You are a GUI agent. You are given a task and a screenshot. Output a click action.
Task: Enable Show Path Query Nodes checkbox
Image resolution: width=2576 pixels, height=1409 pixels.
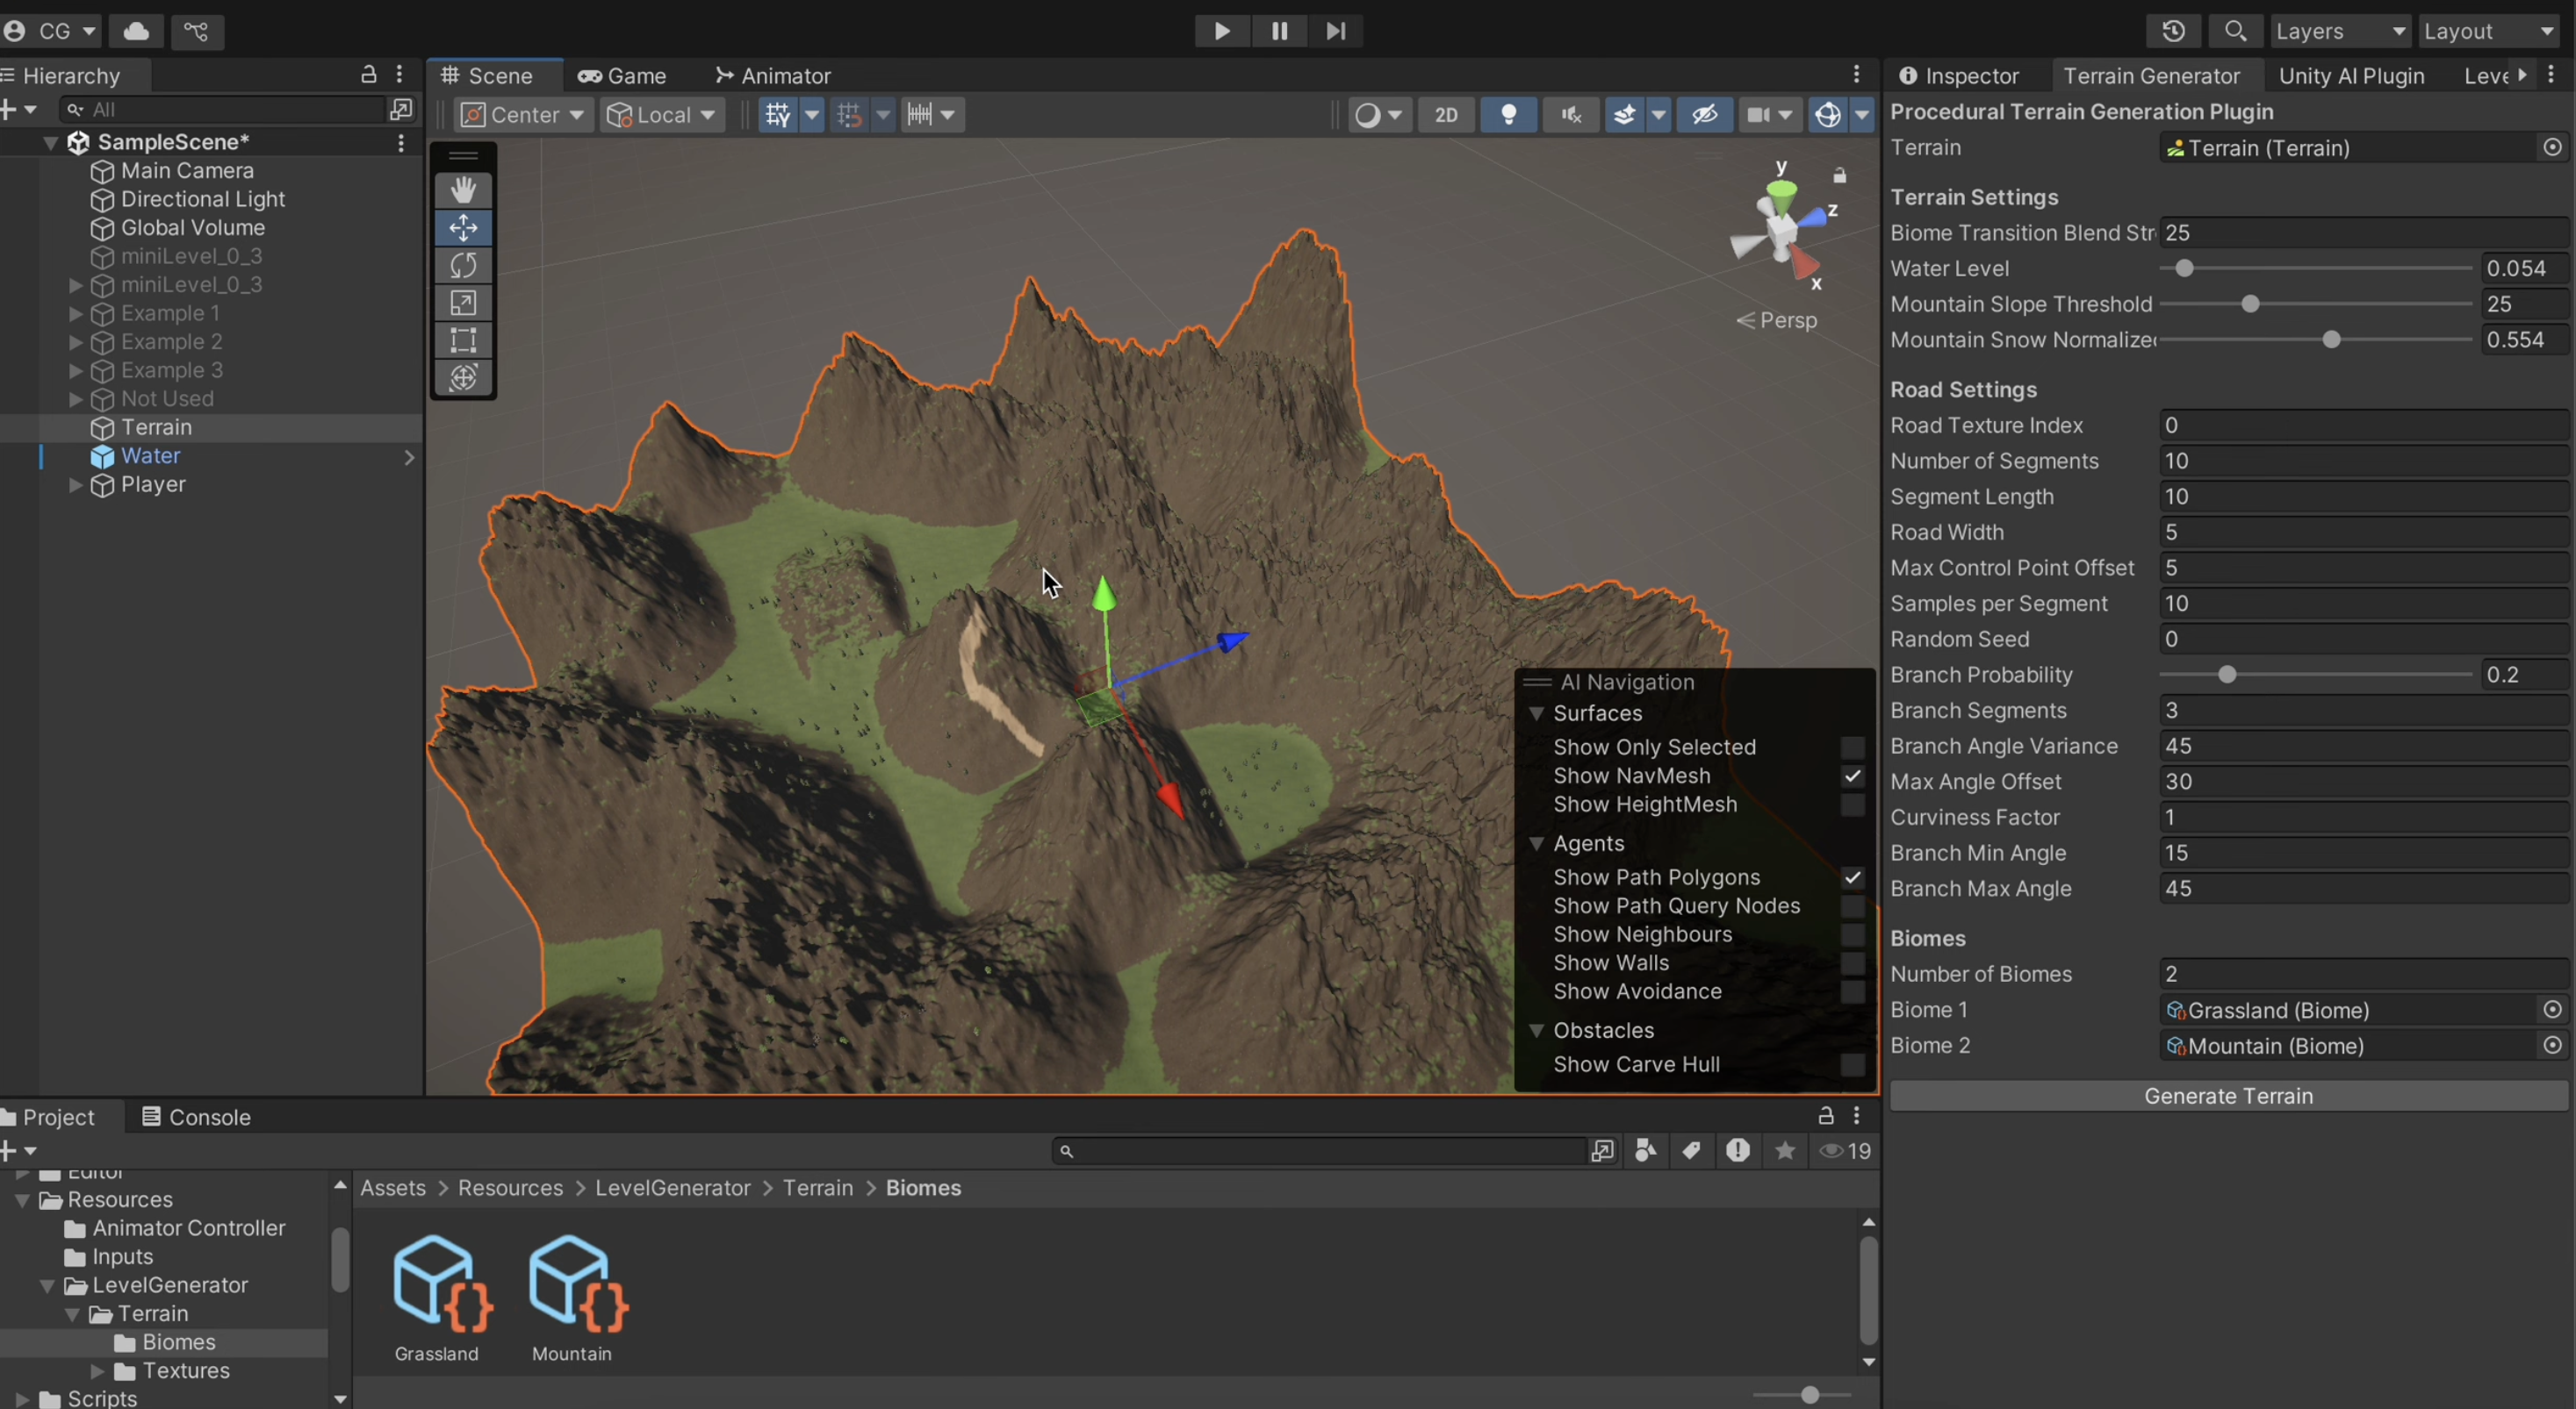click(x=1852, y=905)
